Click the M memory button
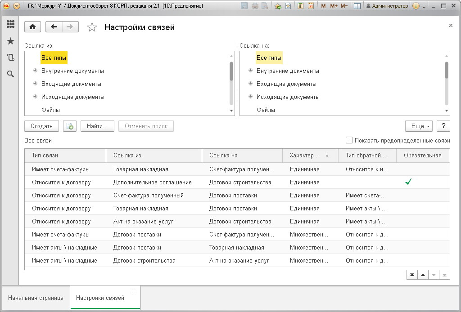461x312 pixels. click(x=323, y=6)
